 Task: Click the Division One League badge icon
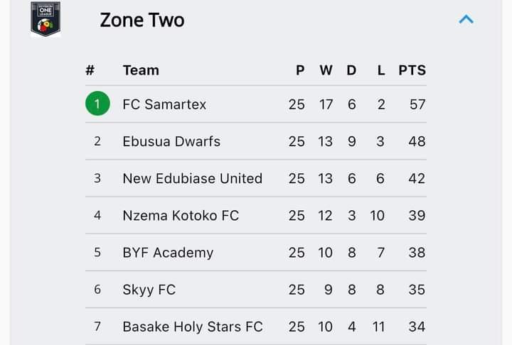pyautogui.click(x=46, y=18)
